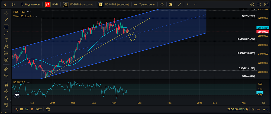The width and height of the screenshot is (271, 114).
Task: Activate the ruler measure tool
Action: [6, 69]
